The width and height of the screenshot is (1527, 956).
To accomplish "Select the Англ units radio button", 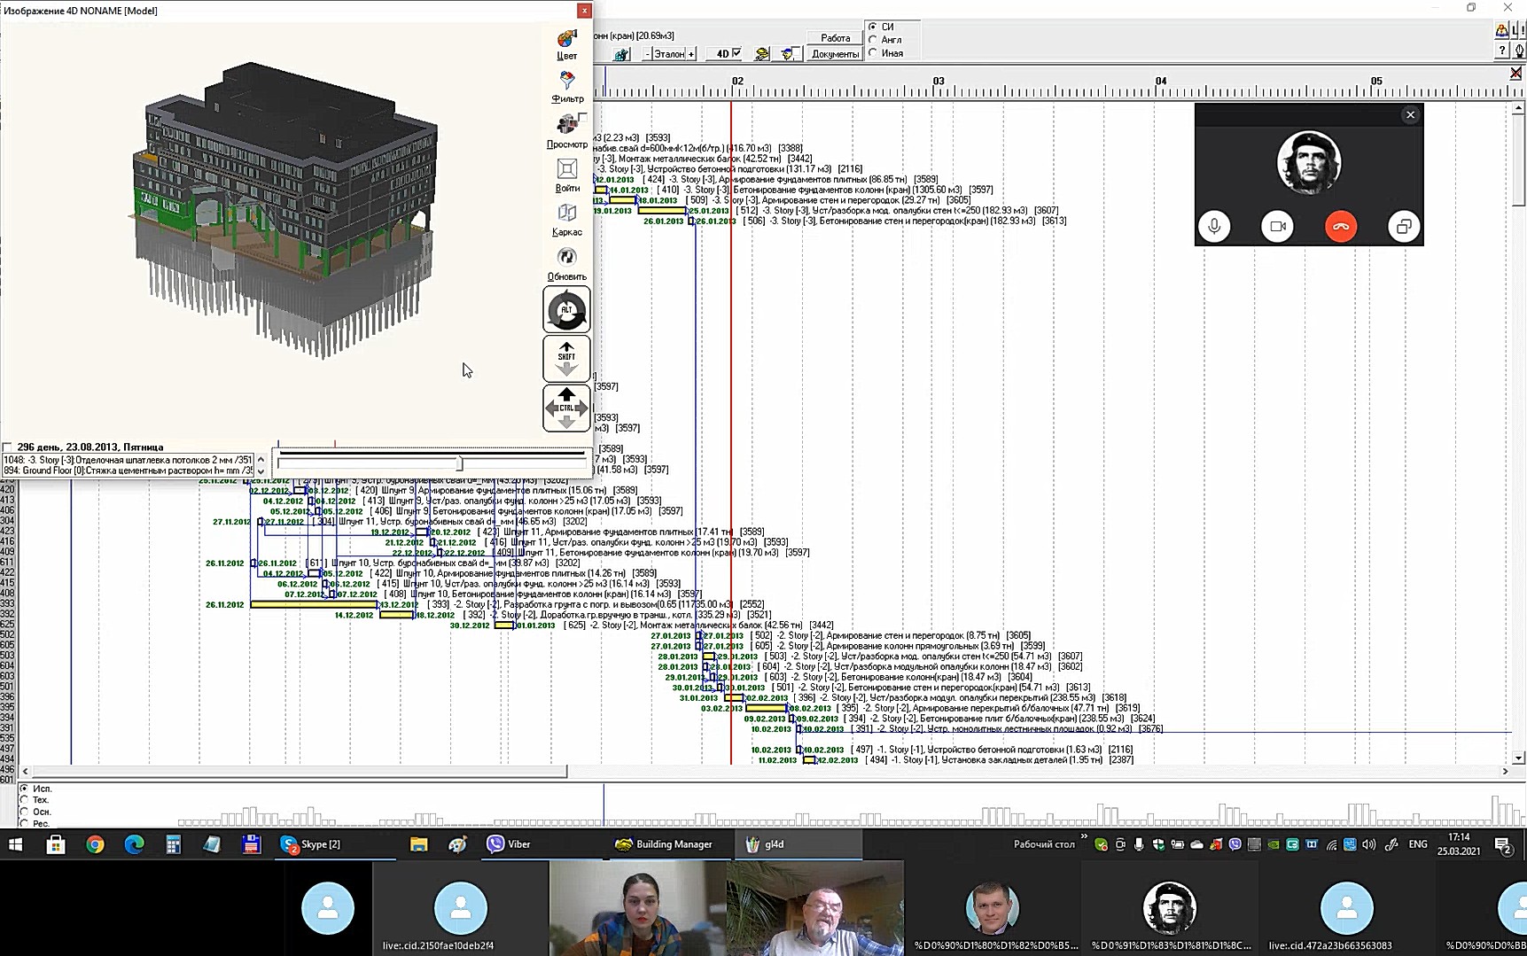I will pos(873,40).
